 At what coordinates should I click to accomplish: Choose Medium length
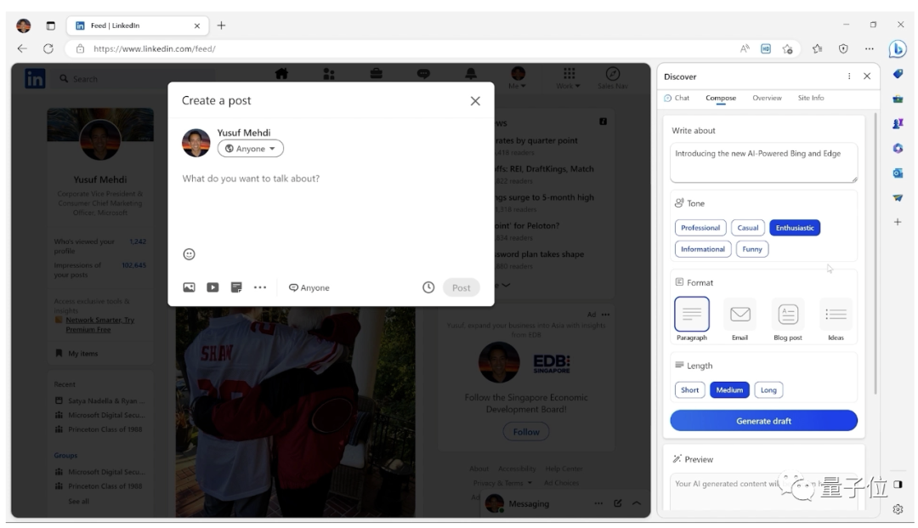(x=729, y=390)
